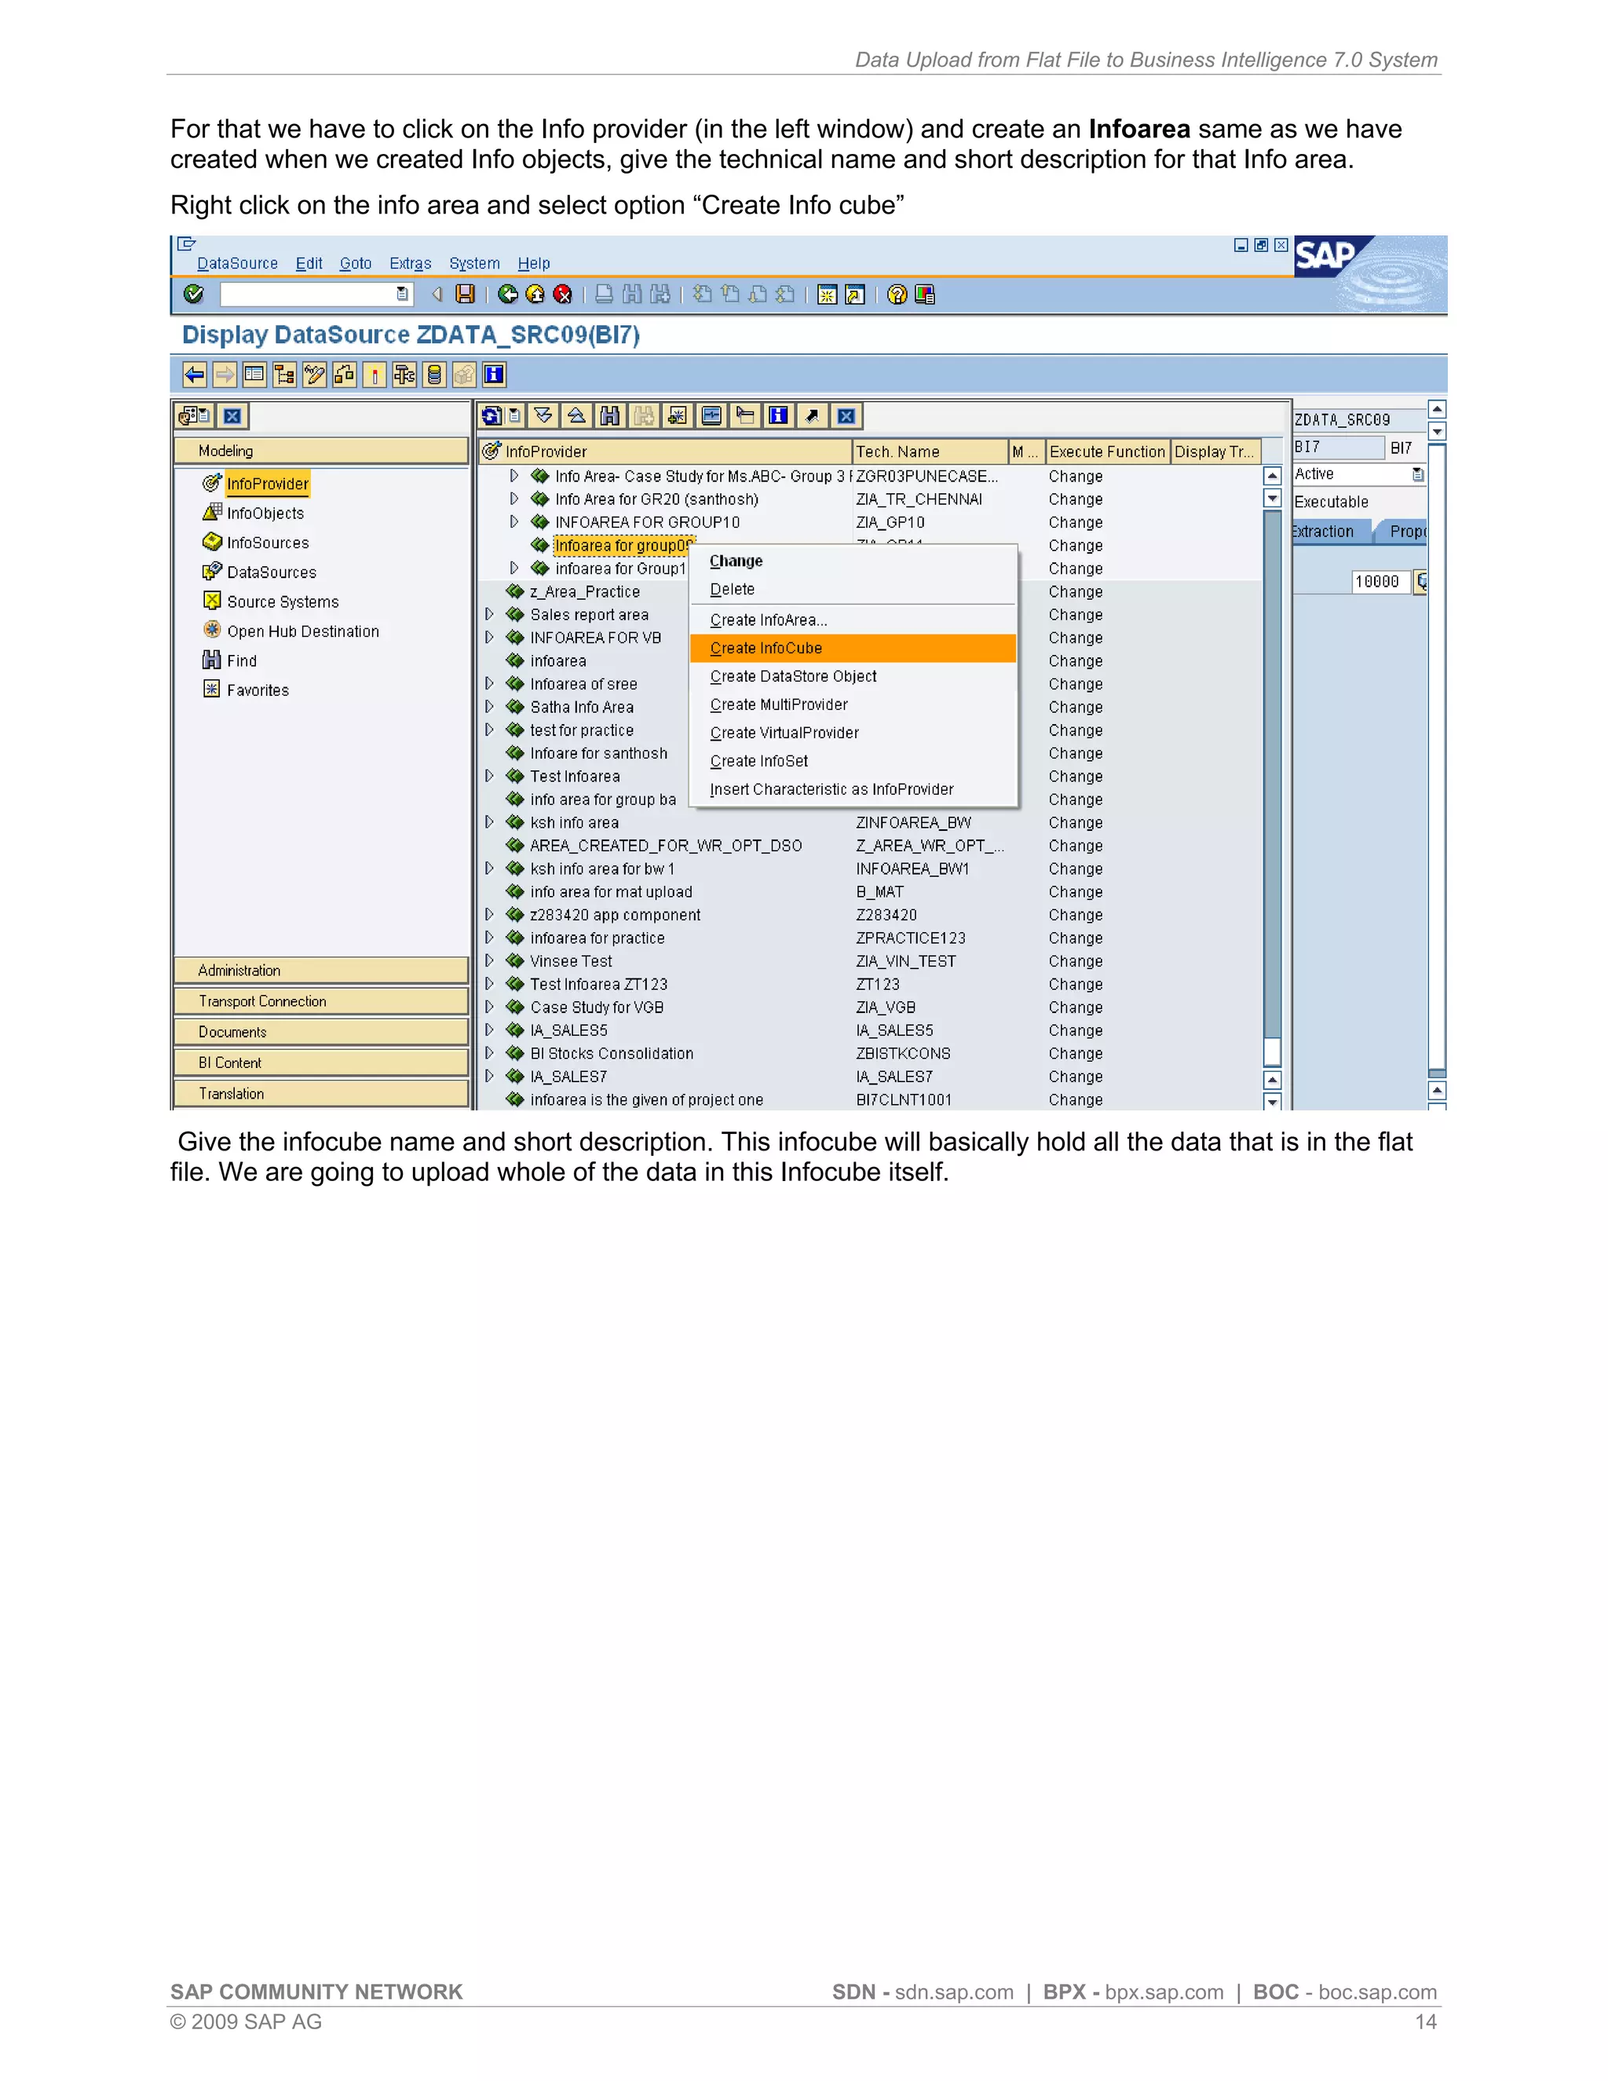This screenshot has height=2081, width=1608.
Task: Click the yellow Exit icon
Action: tap(535, 294)
